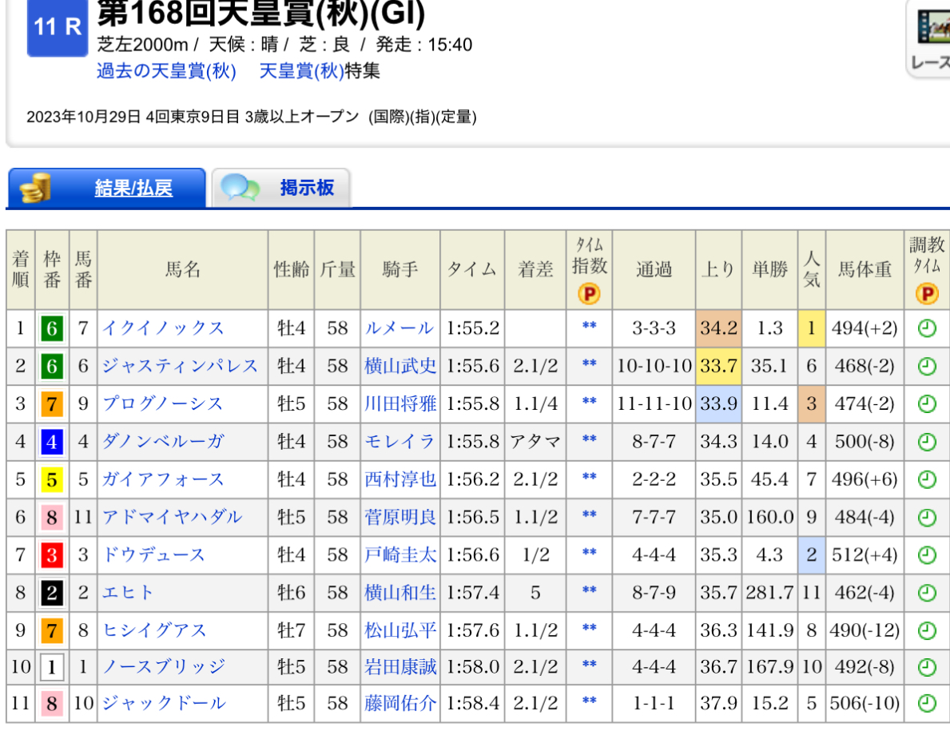The height and width of the screenshot is (735, 950).
Task: Open horse ジャスティンパレス page
Action: pyautogui.click(x=180, y=366)
